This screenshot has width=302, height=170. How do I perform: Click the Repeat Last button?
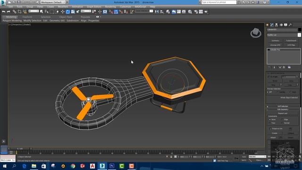click(283, 113)
